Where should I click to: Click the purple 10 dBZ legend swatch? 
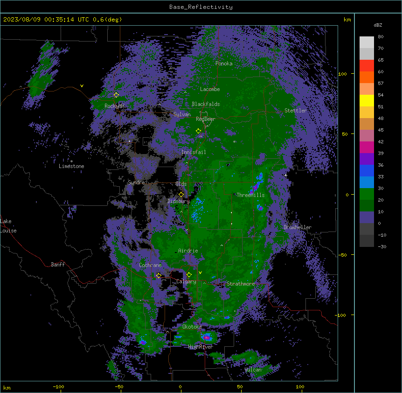coord(367,218)
